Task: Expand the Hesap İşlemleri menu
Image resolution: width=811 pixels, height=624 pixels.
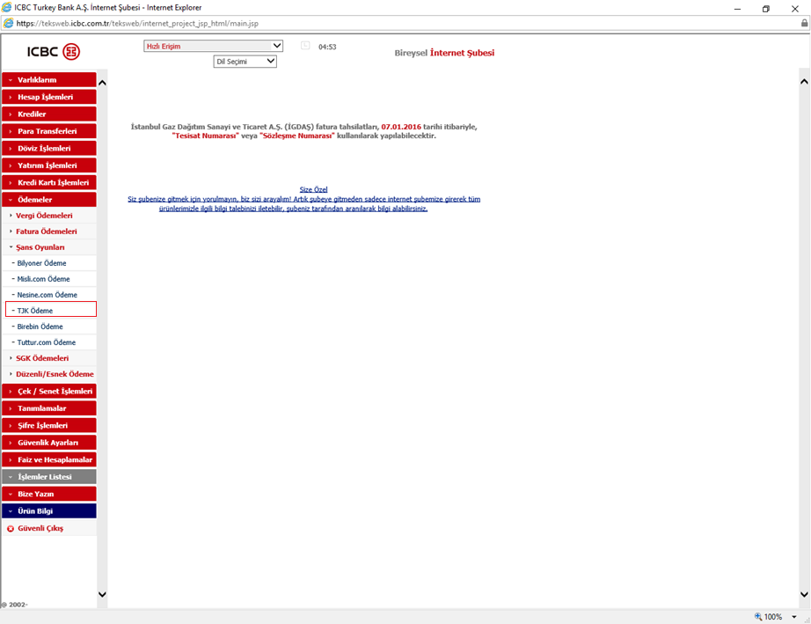Action: (x=49, y=97)
